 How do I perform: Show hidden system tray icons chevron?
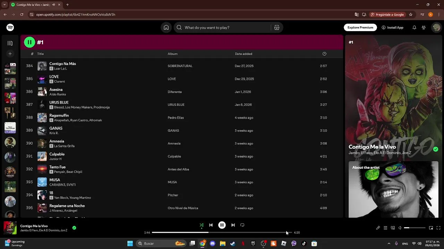tap(389, 243)
